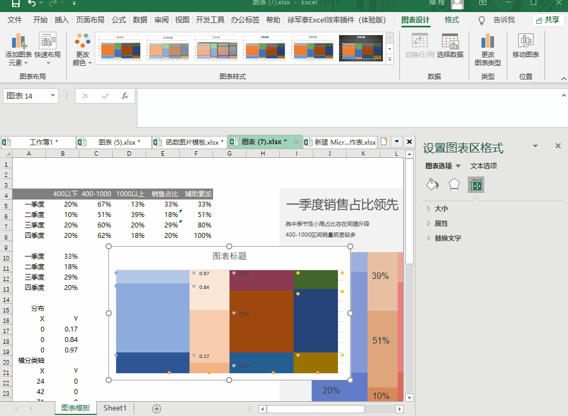
Task: Click the Add Chart Element (添加图表元素) icon
Action: tap(19, 41)
